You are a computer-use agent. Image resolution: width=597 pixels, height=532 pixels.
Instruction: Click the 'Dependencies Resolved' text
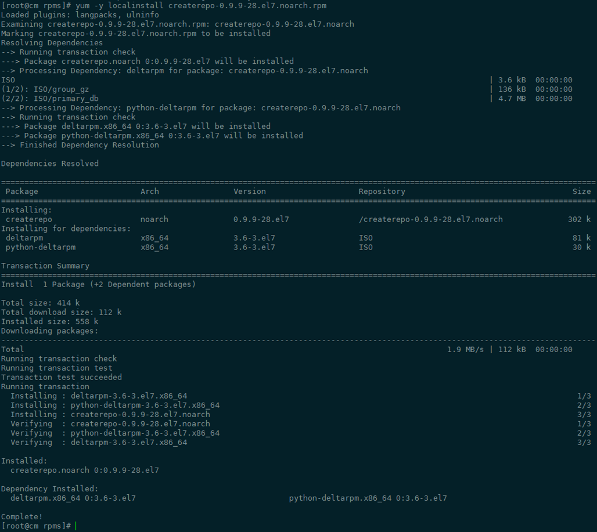(50, 164)
